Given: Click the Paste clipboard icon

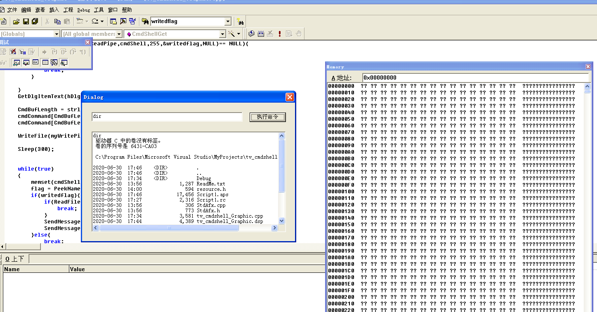Looking at the screenshot, I should (67, 21).
